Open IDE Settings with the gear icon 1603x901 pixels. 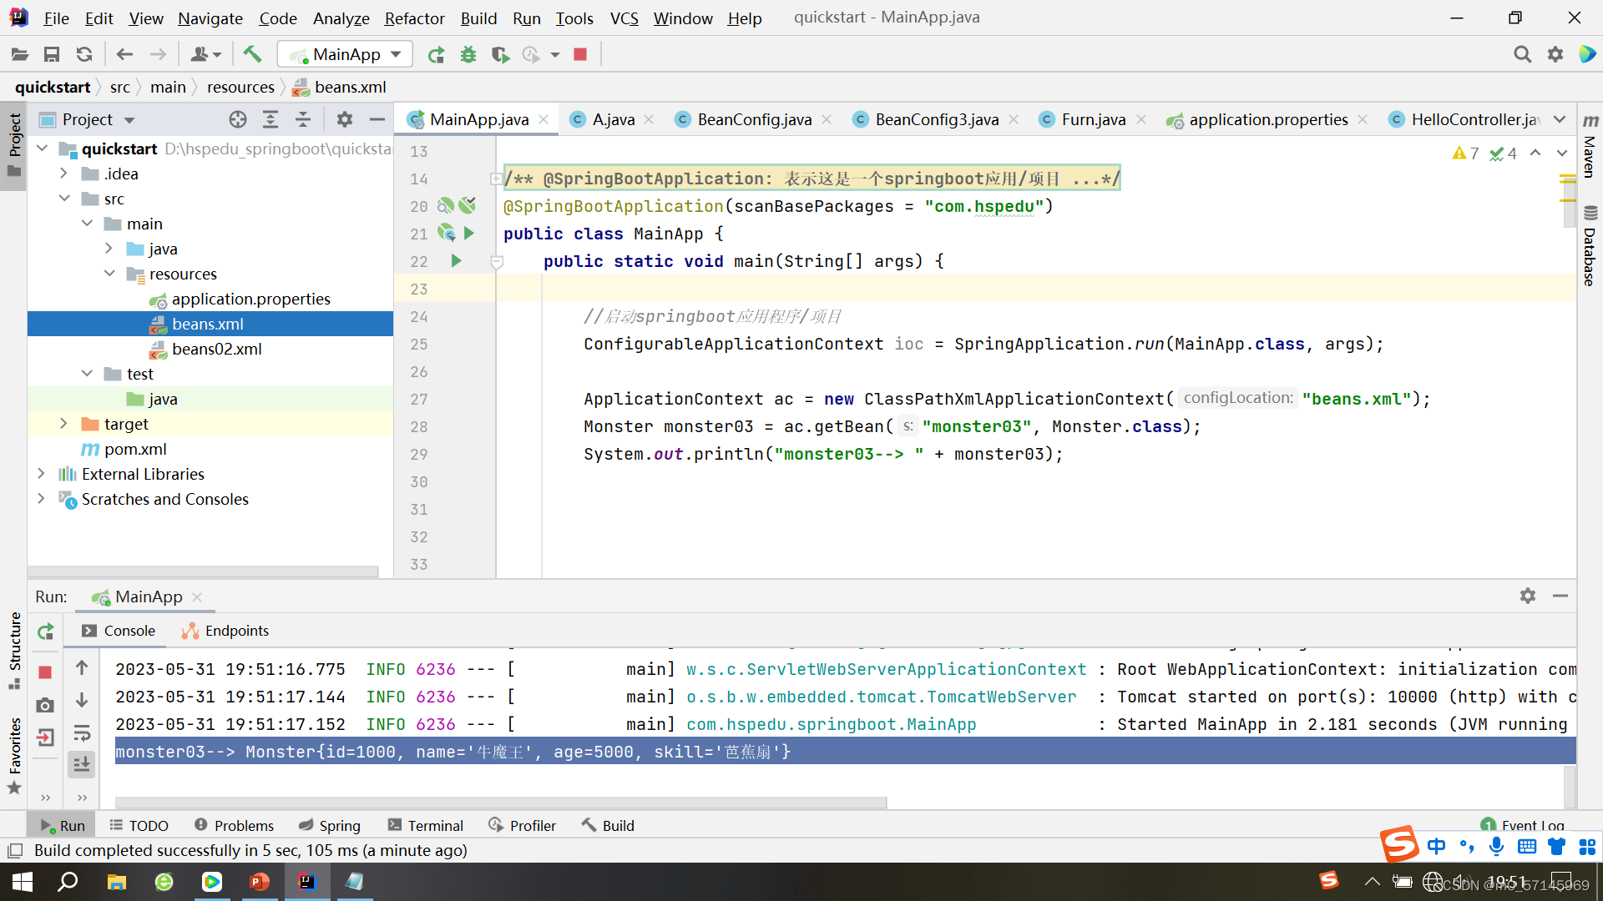[1555, 53]
